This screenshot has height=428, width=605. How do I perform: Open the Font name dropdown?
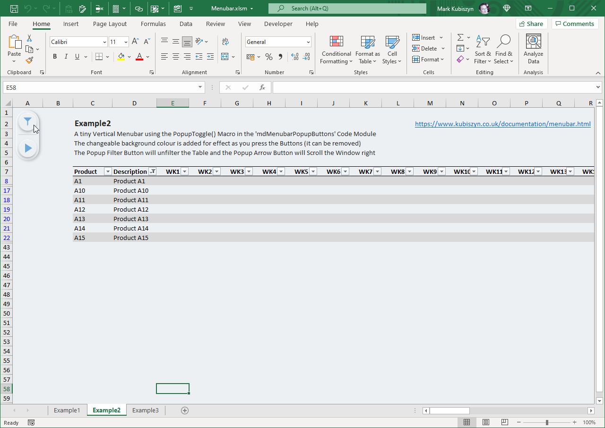[104, 42]
